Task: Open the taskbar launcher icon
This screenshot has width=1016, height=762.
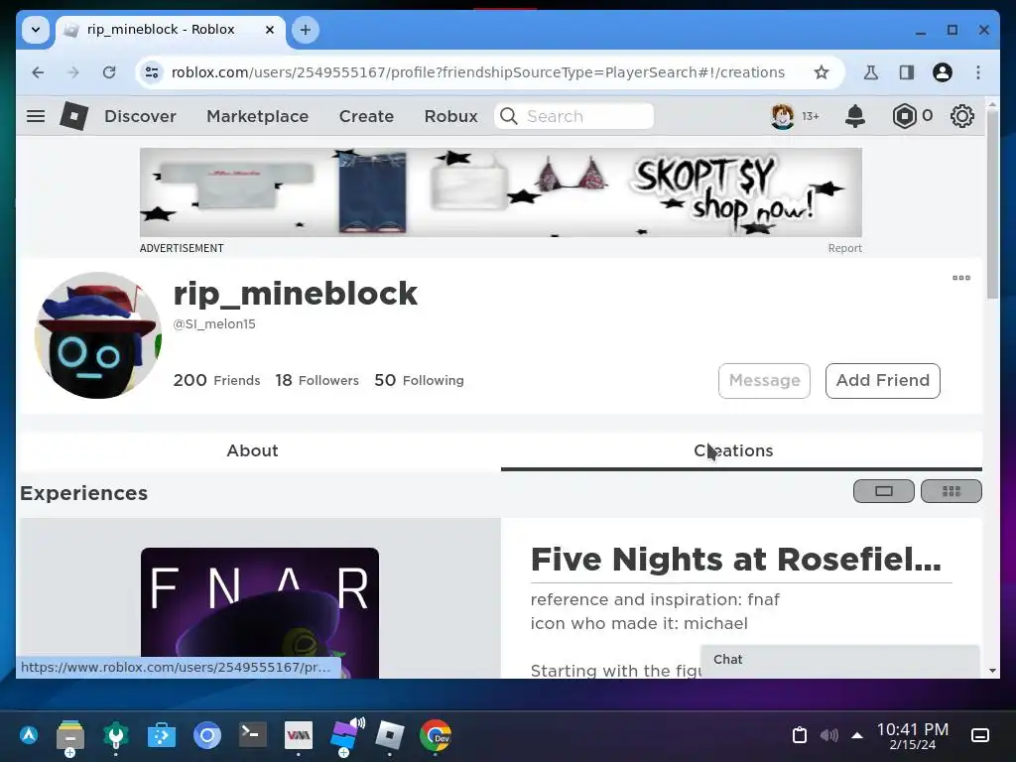Action: pos(29,735)
